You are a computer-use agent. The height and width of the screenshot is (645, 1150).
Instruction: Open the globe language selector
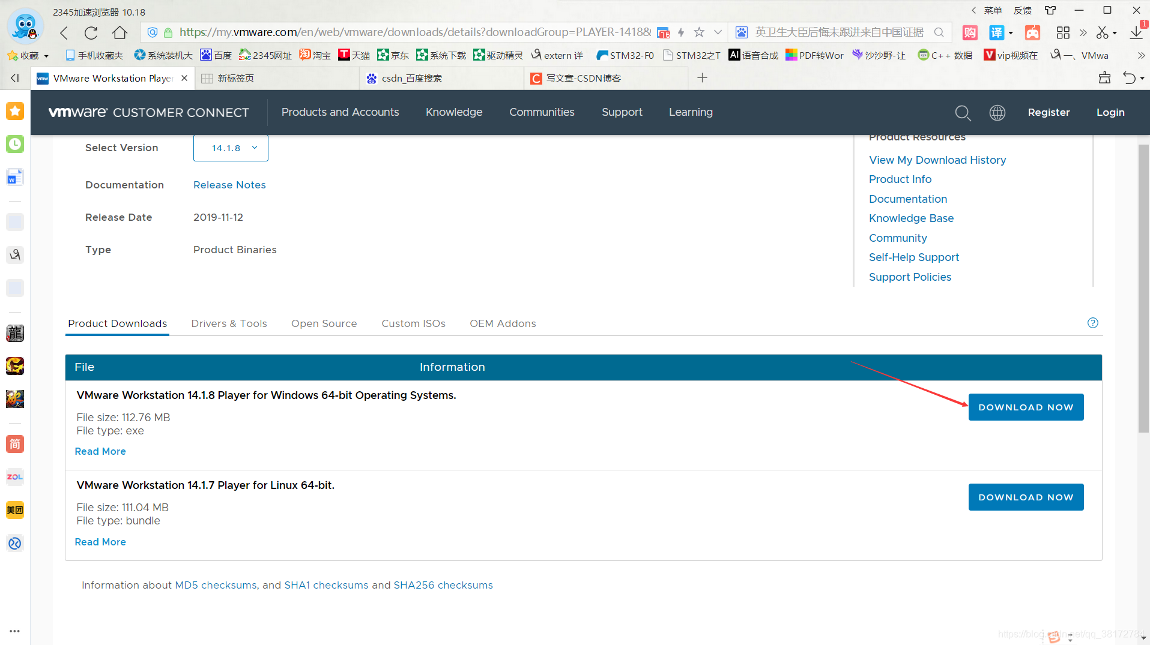tap(997, 113)
